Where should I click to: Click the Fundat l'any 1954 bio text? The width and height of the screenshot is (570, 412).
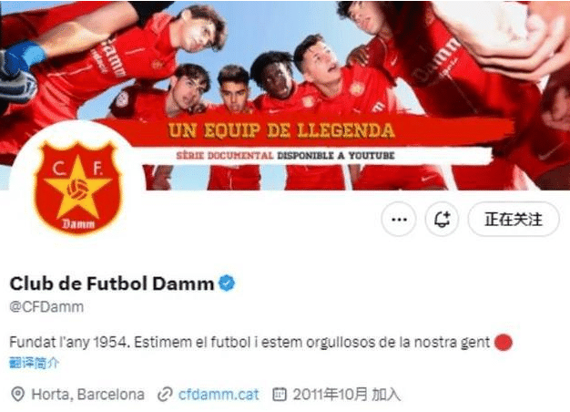point(69,342)
